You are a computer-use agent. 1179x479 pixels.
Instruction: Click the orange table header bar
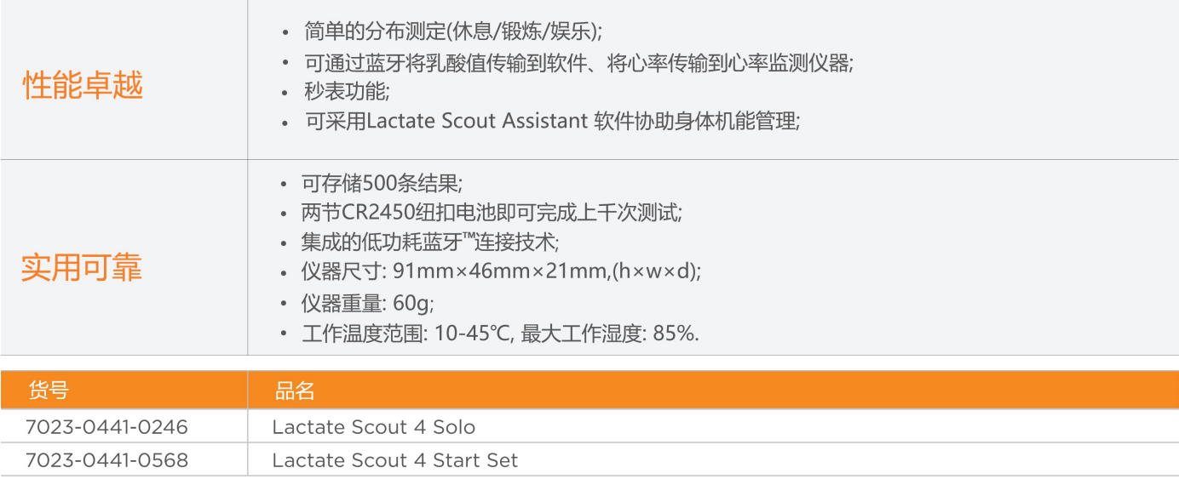tap(589, 390)
